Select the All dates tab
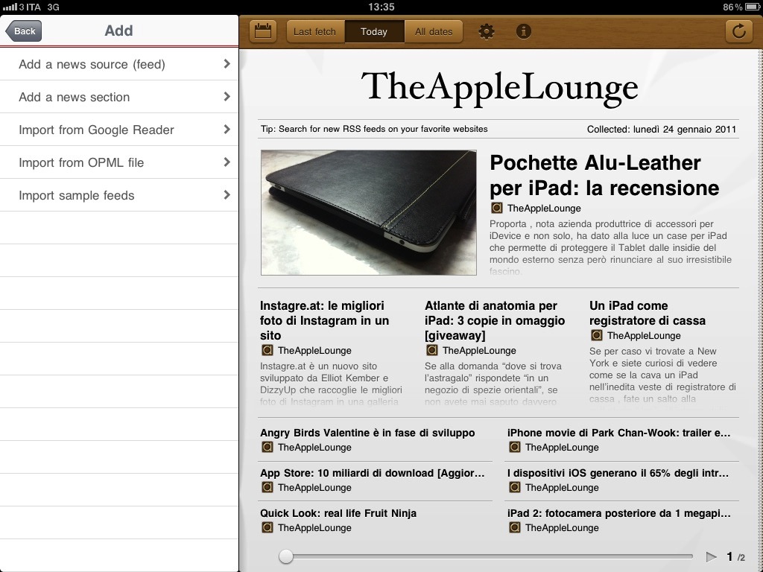This screenshot has height=572, width=763. tap(434, 31)
